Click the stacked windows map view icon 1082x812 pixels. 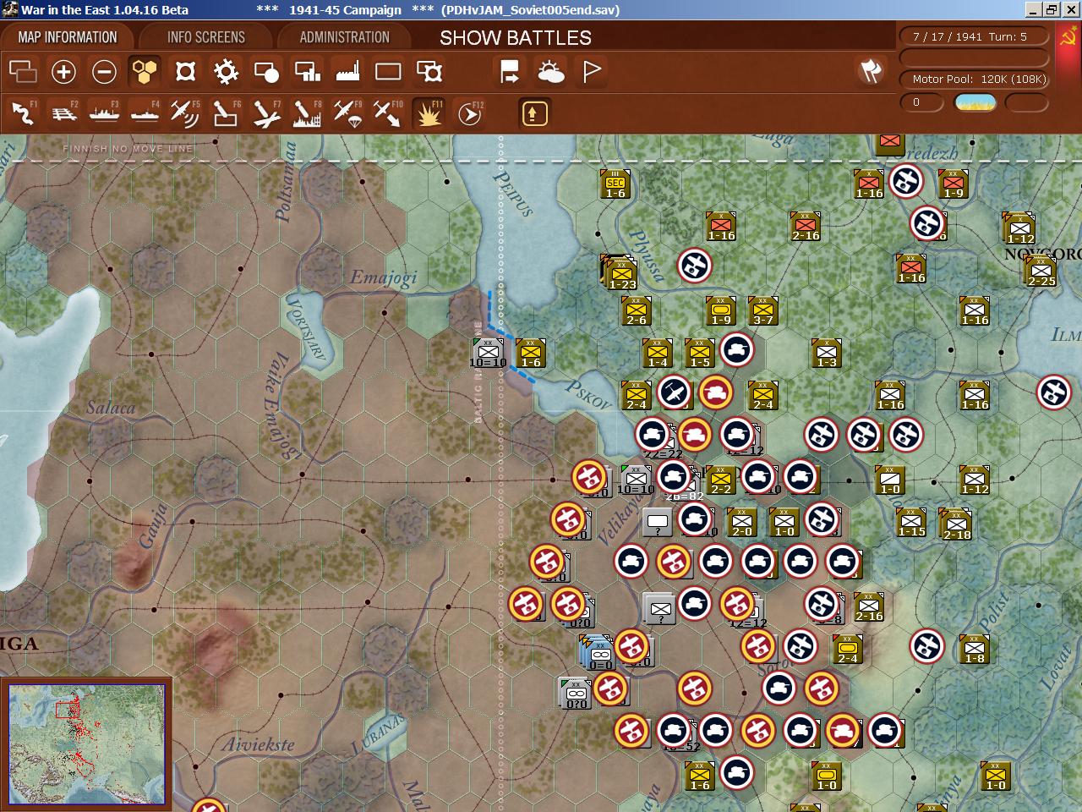(x=23, y=72)
